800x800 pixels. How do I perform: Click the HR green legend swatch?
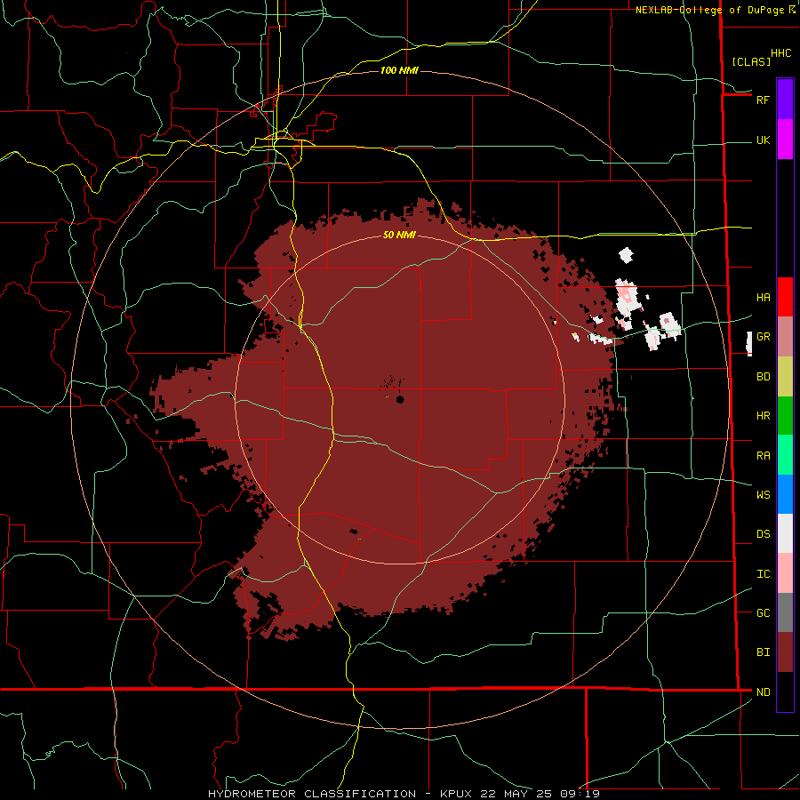coord(785,416)
